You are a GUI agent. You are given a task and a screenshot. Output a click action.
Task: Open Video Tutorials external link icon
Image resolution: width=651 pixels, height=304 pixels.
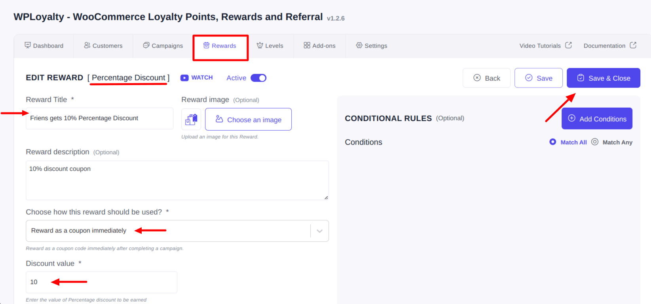pos(569,45)
